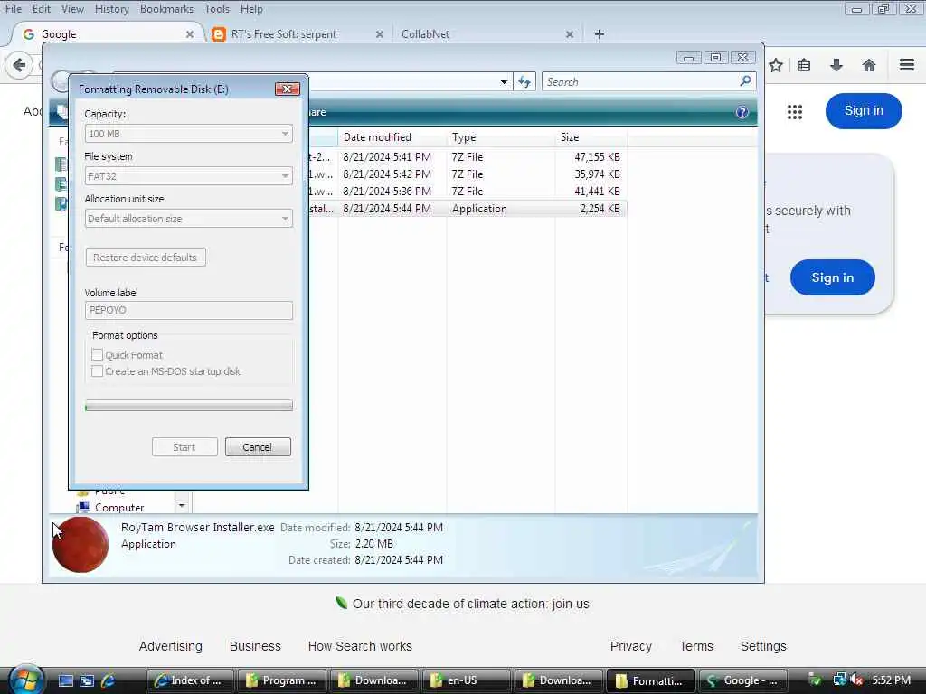Screen dimensions: 926x694
Task: Toggle the Quick Format checkbox
Action: [98, 354]
